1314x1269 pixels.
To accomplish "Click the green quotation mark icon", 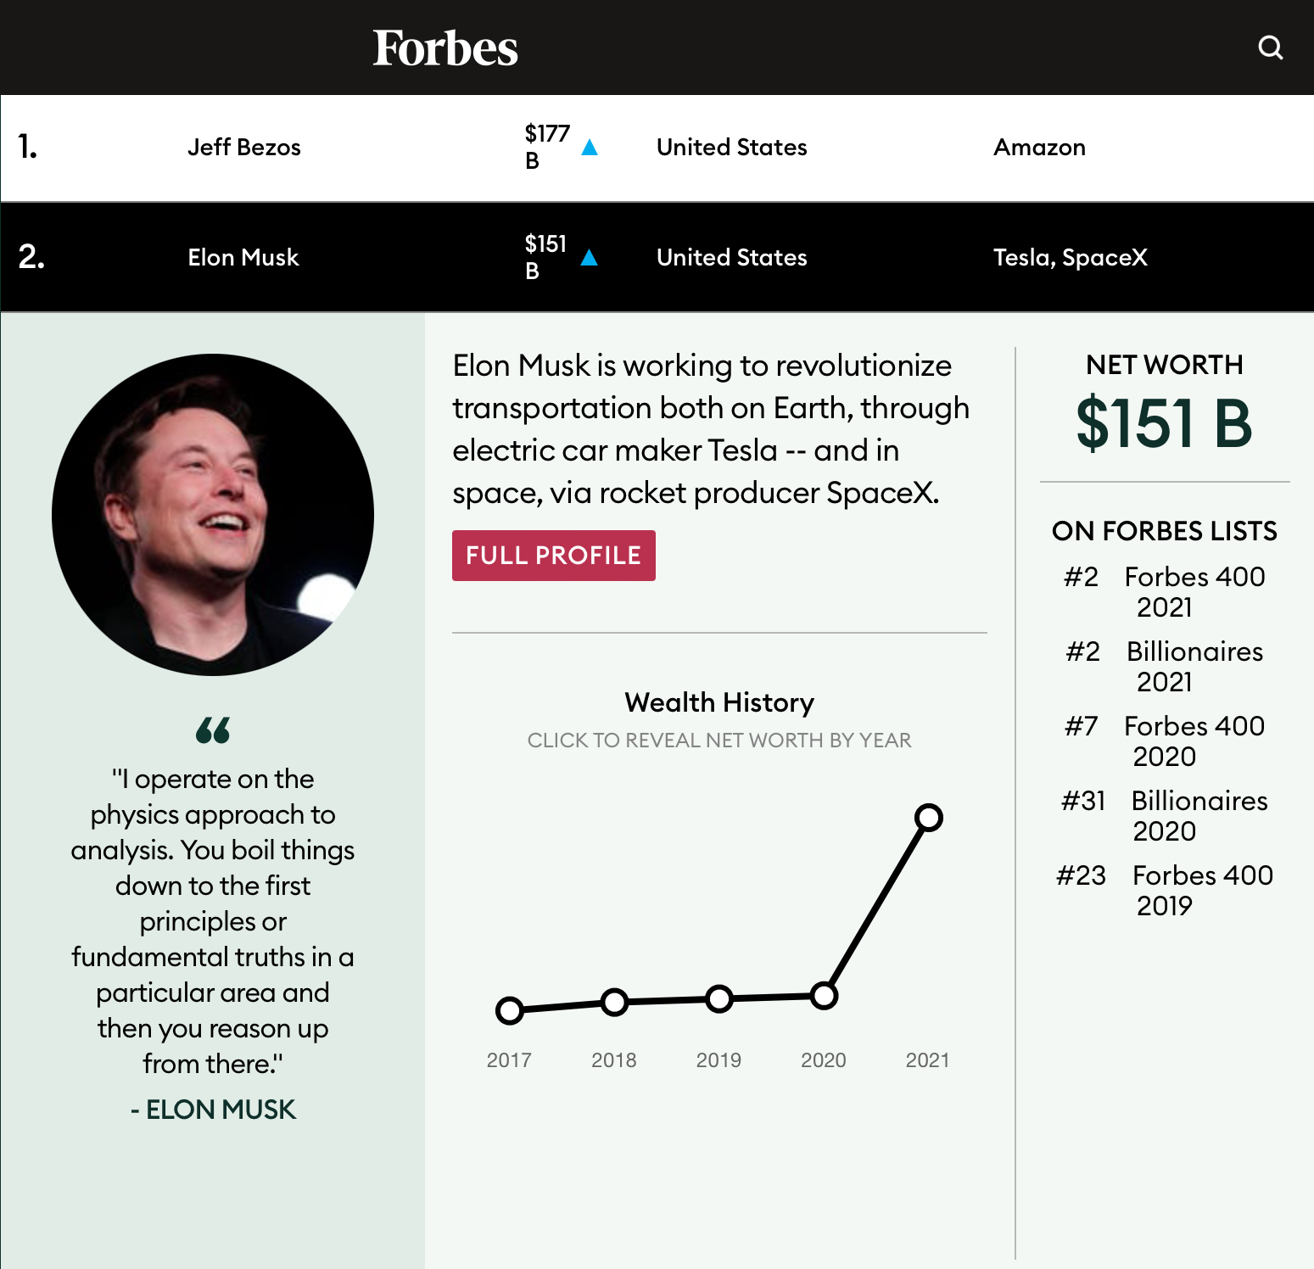I will tap(213, 730).
